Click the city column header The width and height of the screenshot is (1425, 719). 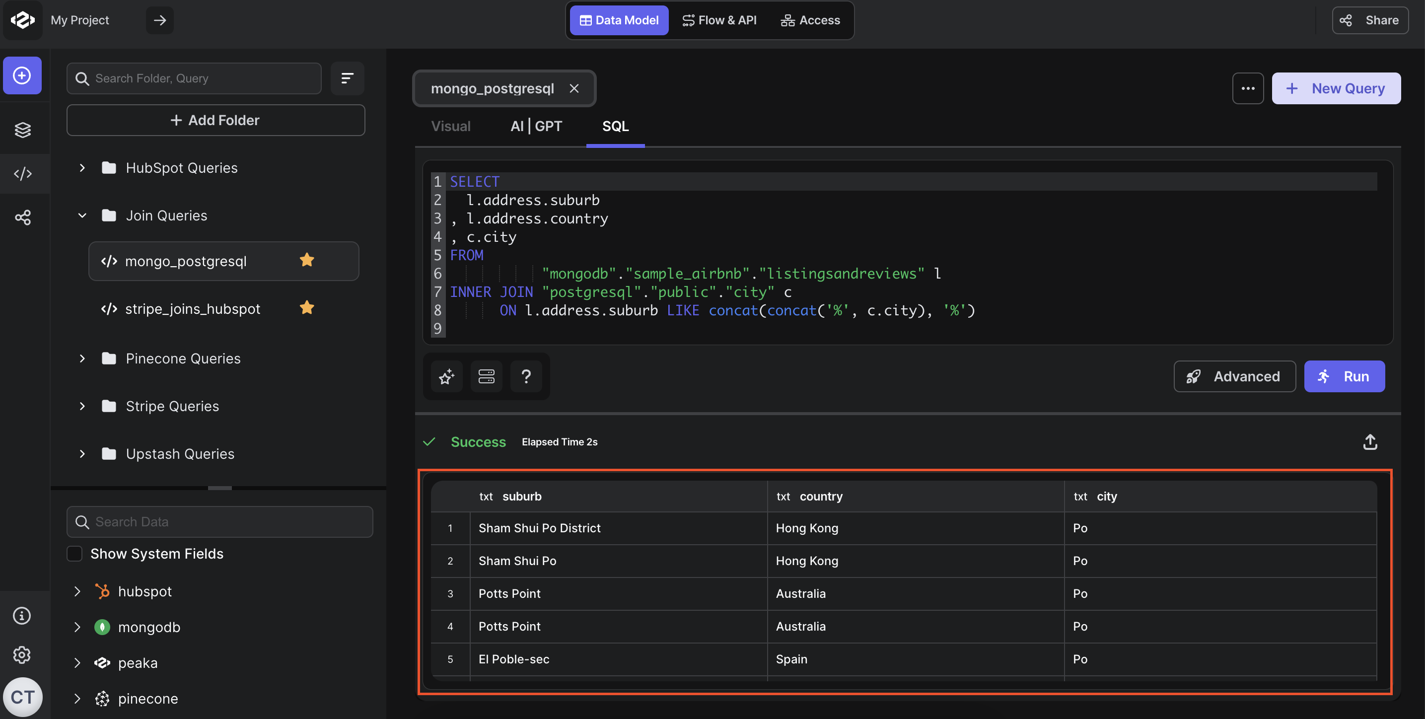1220,496
